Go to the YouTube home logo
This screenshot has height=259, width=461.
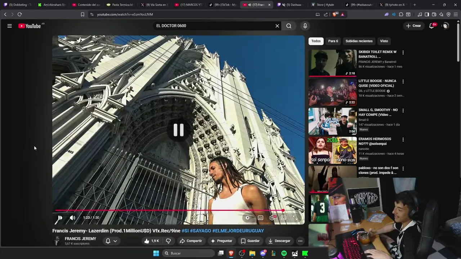click(30, 26)
